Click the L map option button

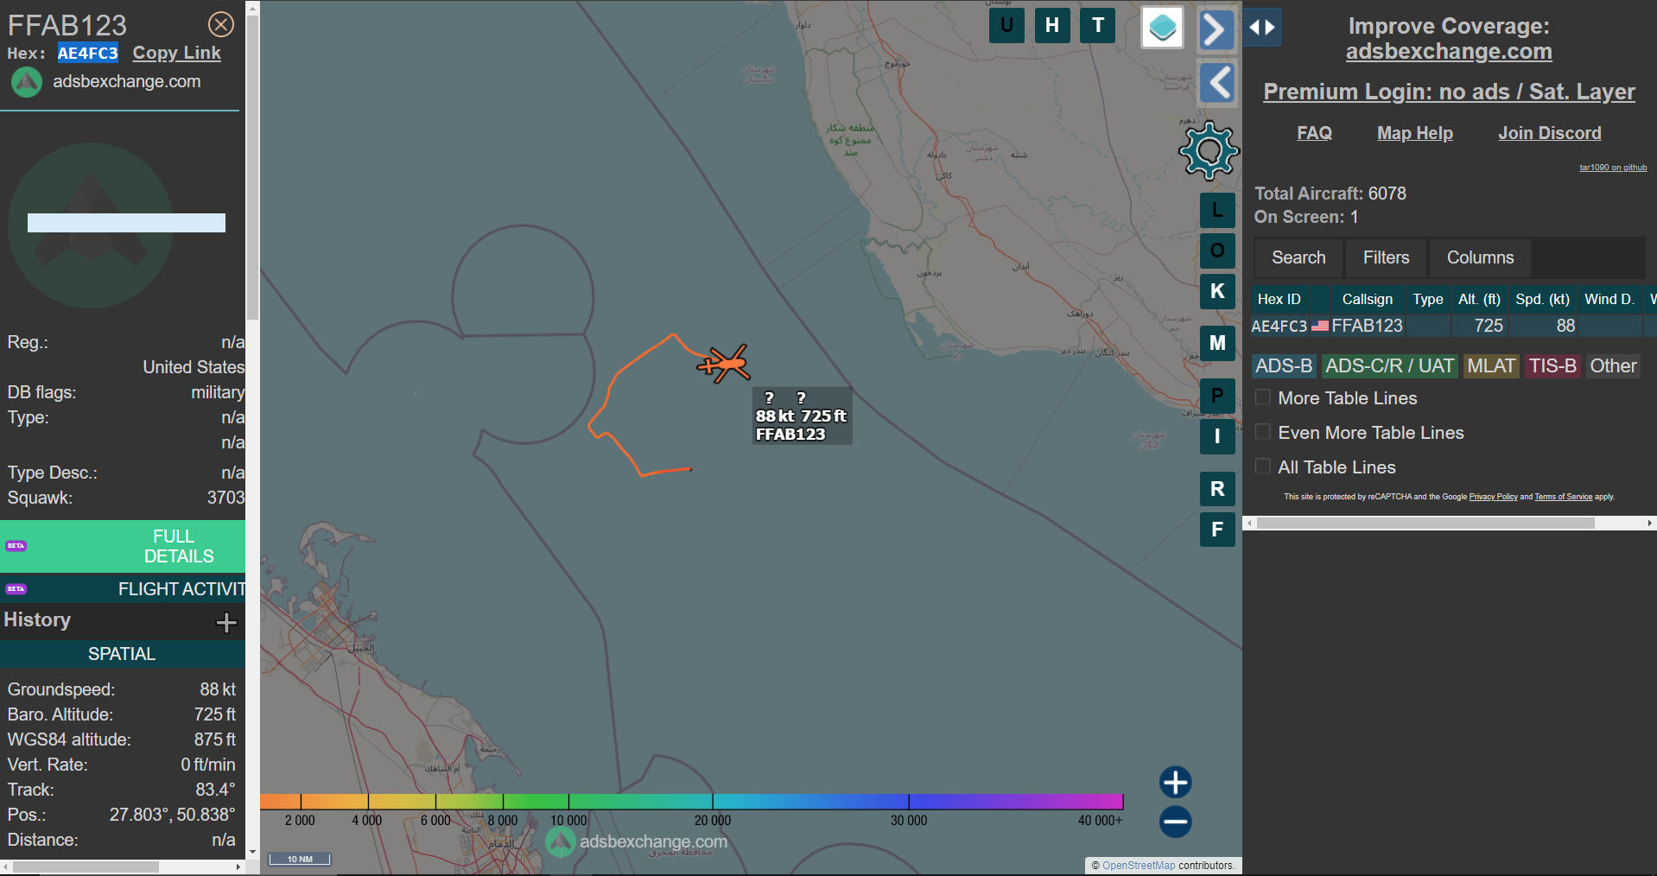click(1217, 210)
